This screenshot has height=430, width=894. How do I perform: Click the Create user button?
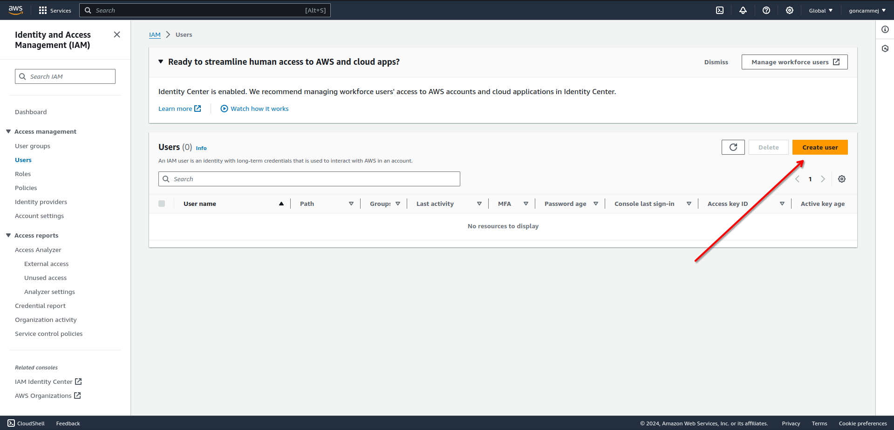(820, 147)
